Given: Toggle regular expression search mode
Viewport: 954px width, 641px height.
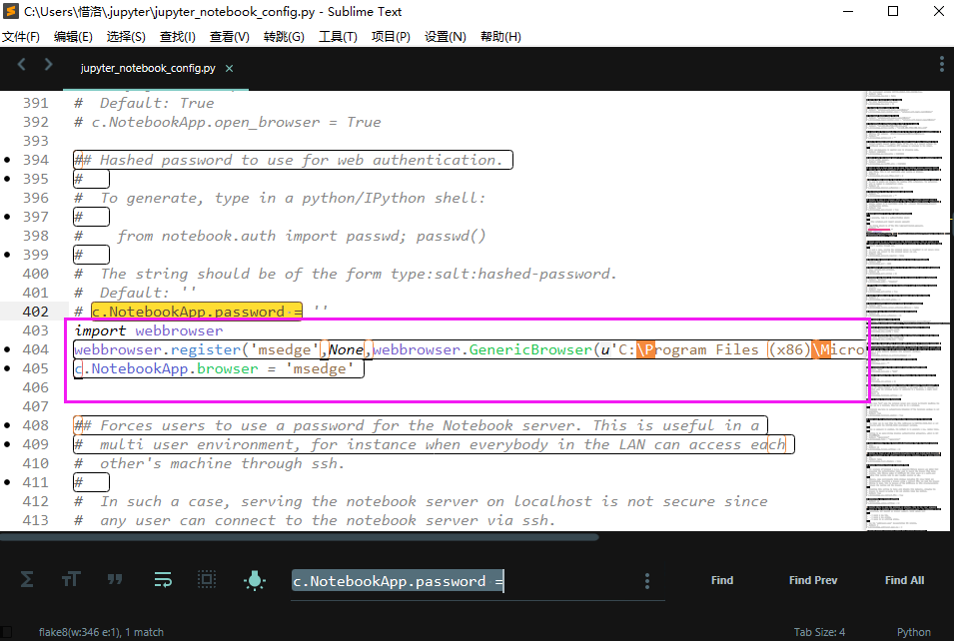Looking at the screenshot, I should point(27,579).
